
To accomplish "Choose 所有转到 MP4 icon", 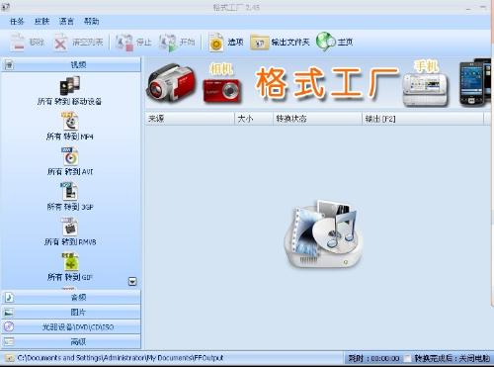I will pyautogui.click(x=69, y=121).
